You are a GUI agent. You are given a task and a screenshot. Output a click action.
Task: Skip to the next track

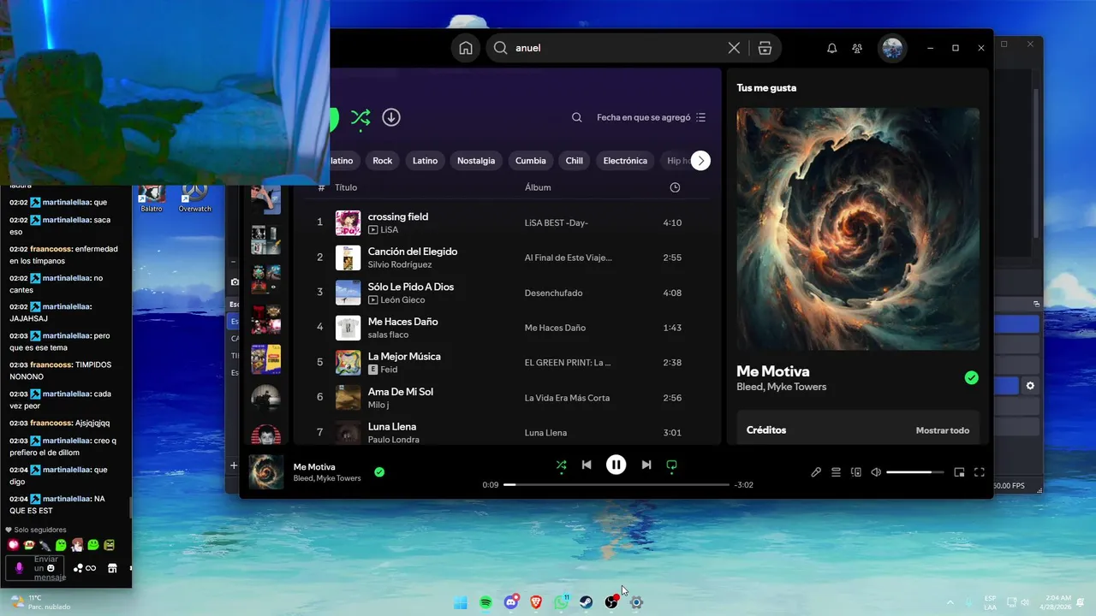646,465
